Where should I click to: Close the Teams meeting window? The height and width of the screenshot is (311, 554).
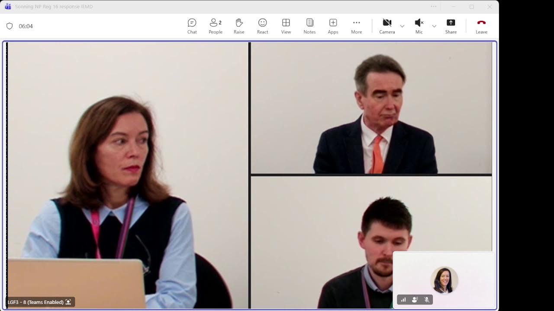(490, 6)
